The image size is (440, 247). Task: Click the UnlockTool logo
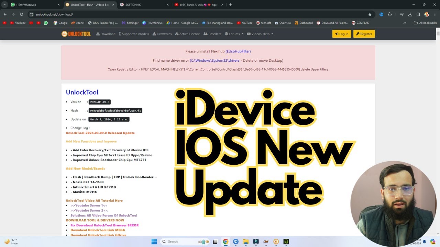[x=76, y=34]
